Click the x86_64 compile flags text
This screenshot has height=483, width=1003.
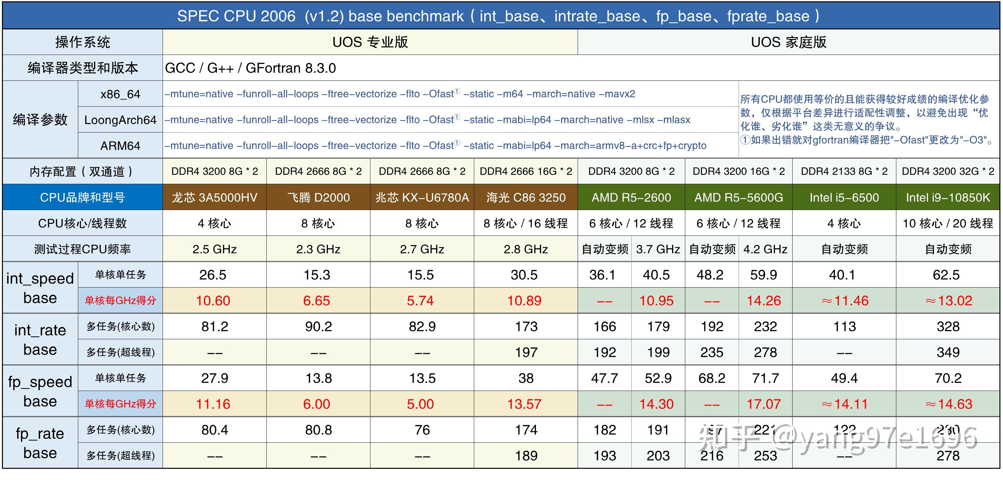pos(400,94)
